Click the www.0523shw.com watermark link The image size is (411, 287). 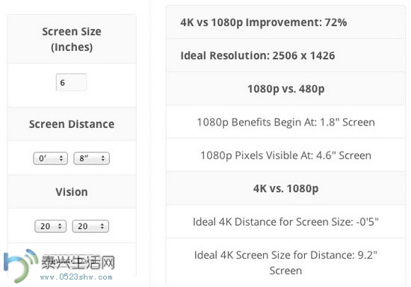[76, 277]
